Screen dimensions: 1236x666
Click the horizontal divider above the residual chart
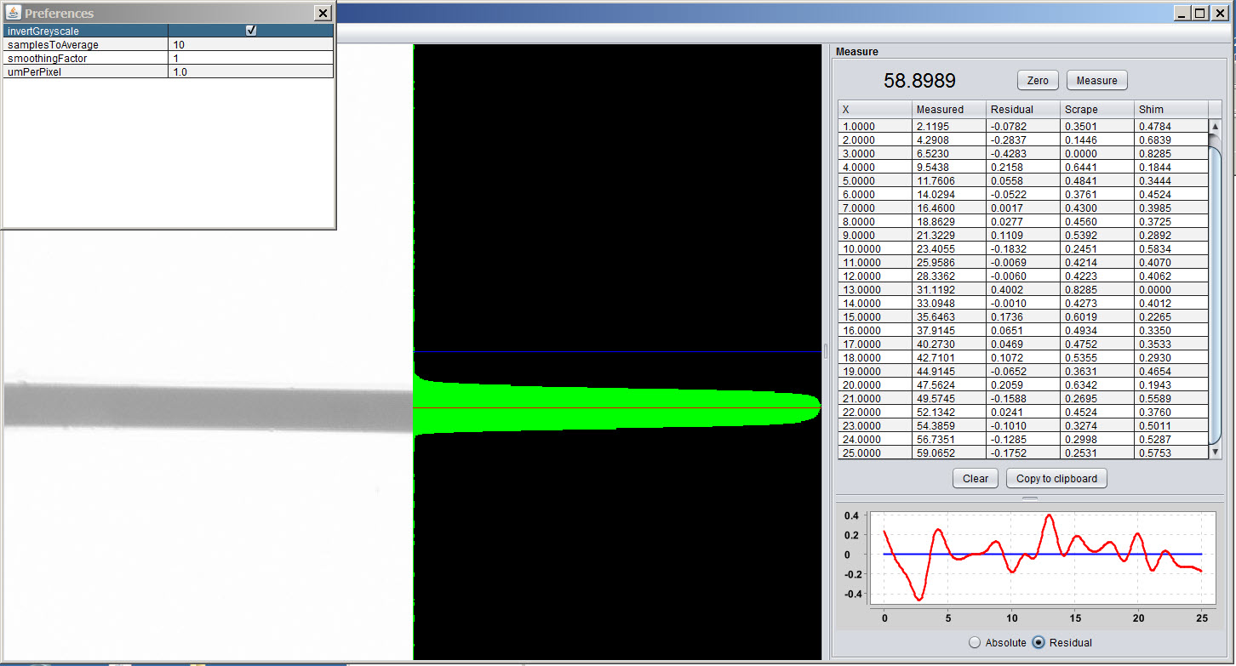tap(1030, 498)
